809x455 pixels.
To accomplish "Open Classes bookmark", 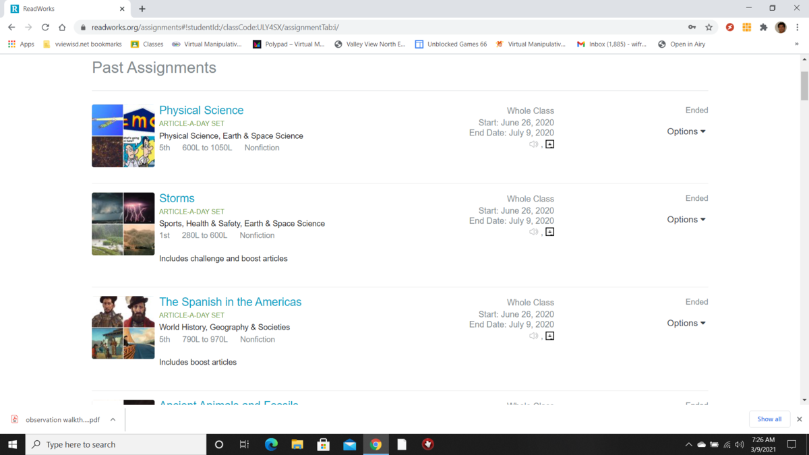I will [x=147, y=44].
